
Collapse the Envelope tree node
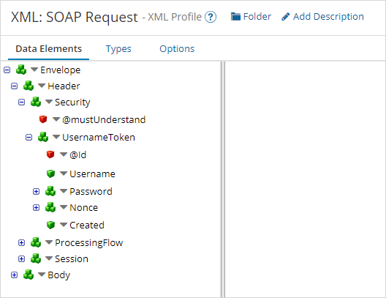point(7,70)
